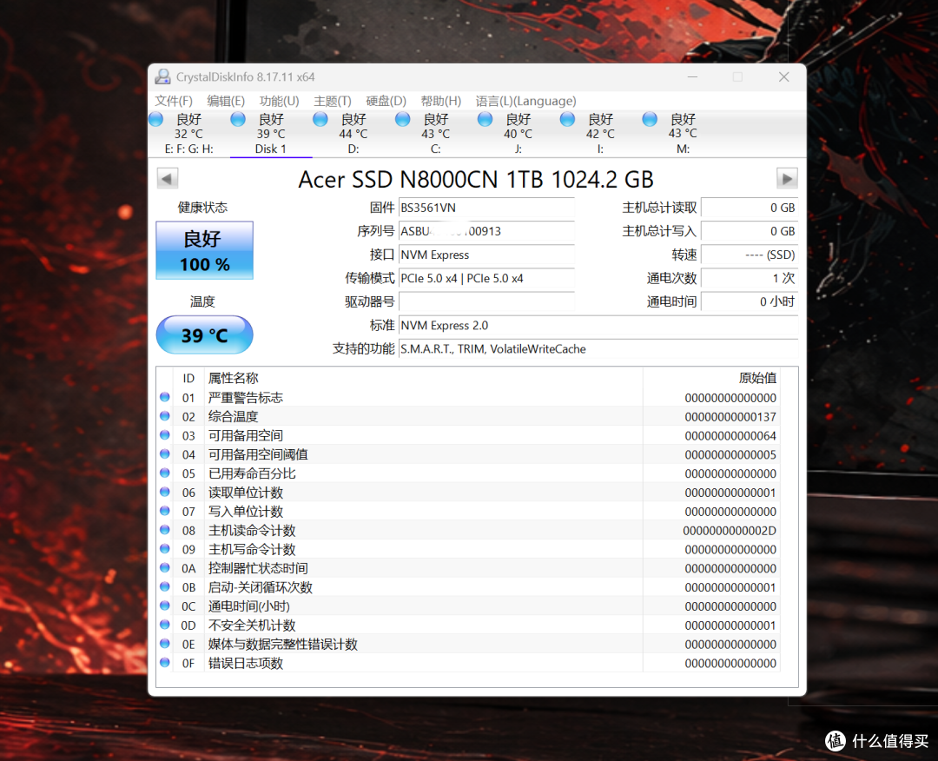Click status dot for attribute 05 已用寿命百分比

pyautogui.click(x=165, y=473)
